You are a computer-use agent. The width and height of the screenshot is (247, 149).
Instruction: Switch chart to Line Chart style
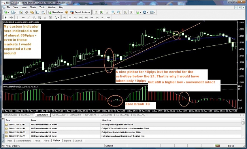pyautogui.click(x=107, y=12)
